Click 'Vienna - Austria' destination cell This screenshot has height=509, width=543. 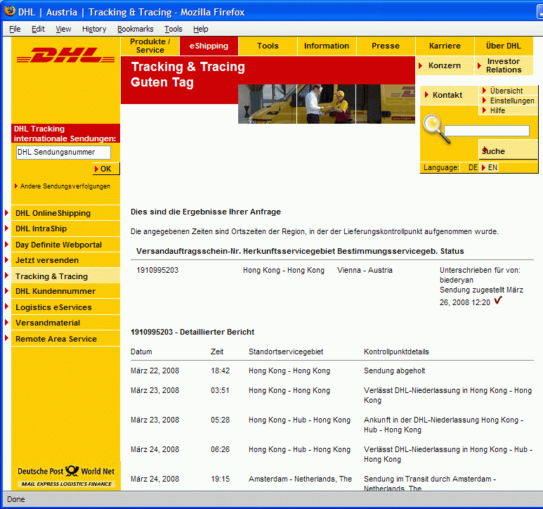[x=365, y=270]
